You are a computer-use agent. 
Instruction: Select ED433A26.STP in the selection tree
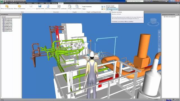click(x=8, y=28)
